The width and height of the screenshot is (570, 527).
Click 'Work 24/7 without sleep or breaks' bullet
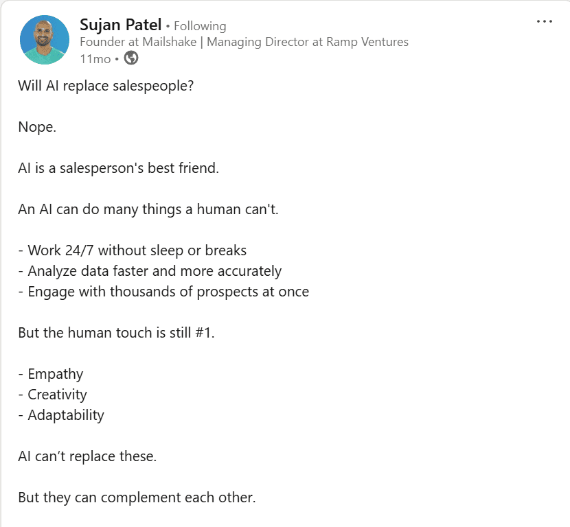pyautogui.click(x=133, y=250)
